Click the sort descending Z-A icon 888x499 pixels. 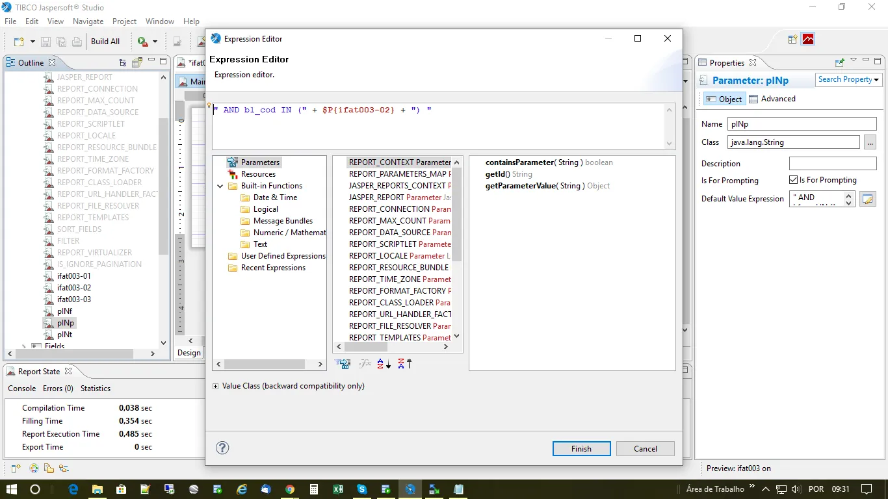pyautogui.click(x=404, y=364)
